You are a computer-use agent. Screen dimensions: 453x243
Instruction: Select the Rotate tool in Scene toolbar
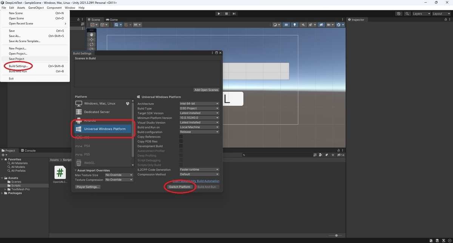point(91,44)
